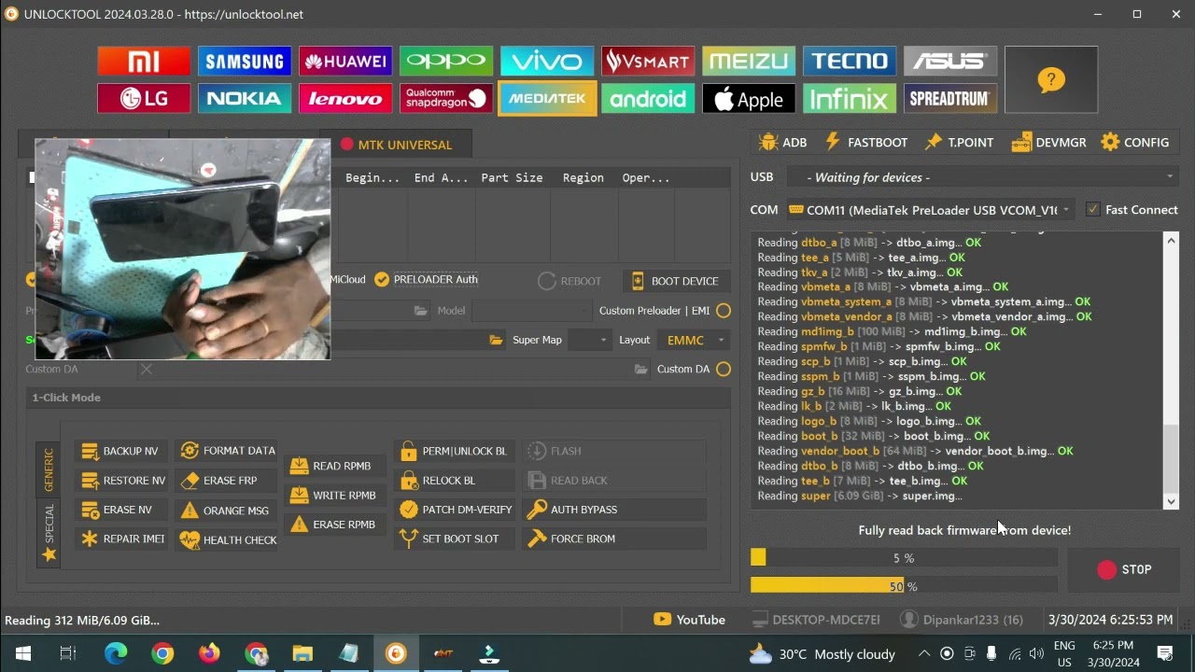Open DEVMGR device manager
Screen dimensions: 1195x672
(1048, 143)
